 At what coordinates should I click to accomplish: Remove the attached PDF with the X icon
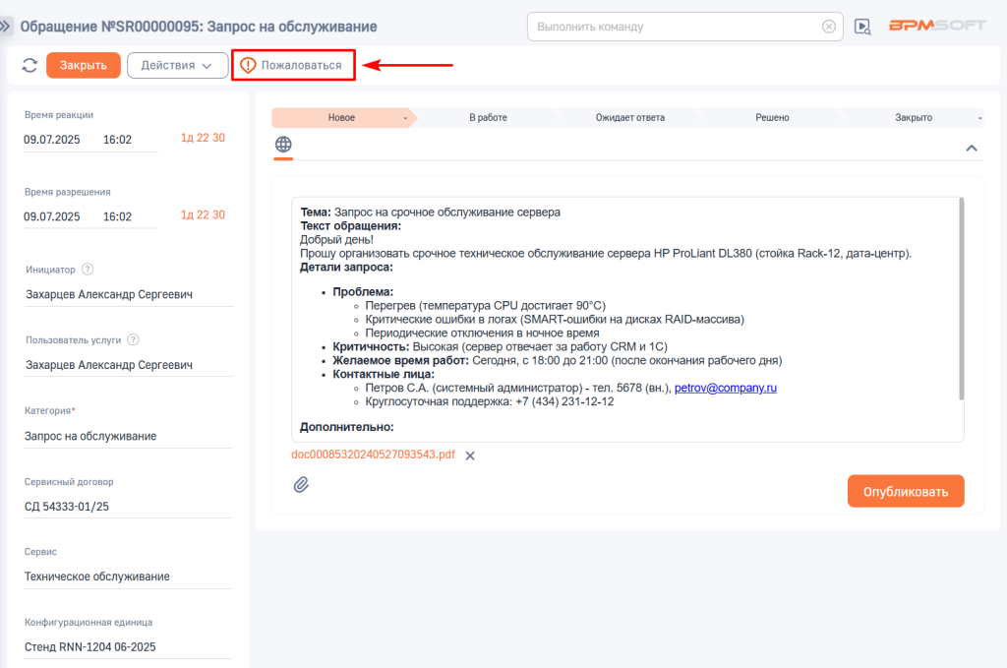click(470, 455)
